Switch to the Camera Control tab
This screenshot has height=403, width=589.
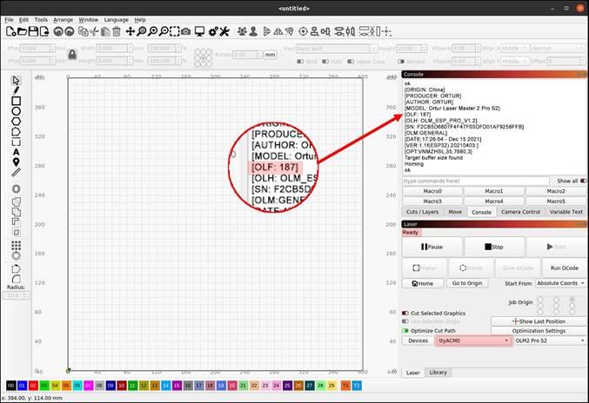click(520, 212)
